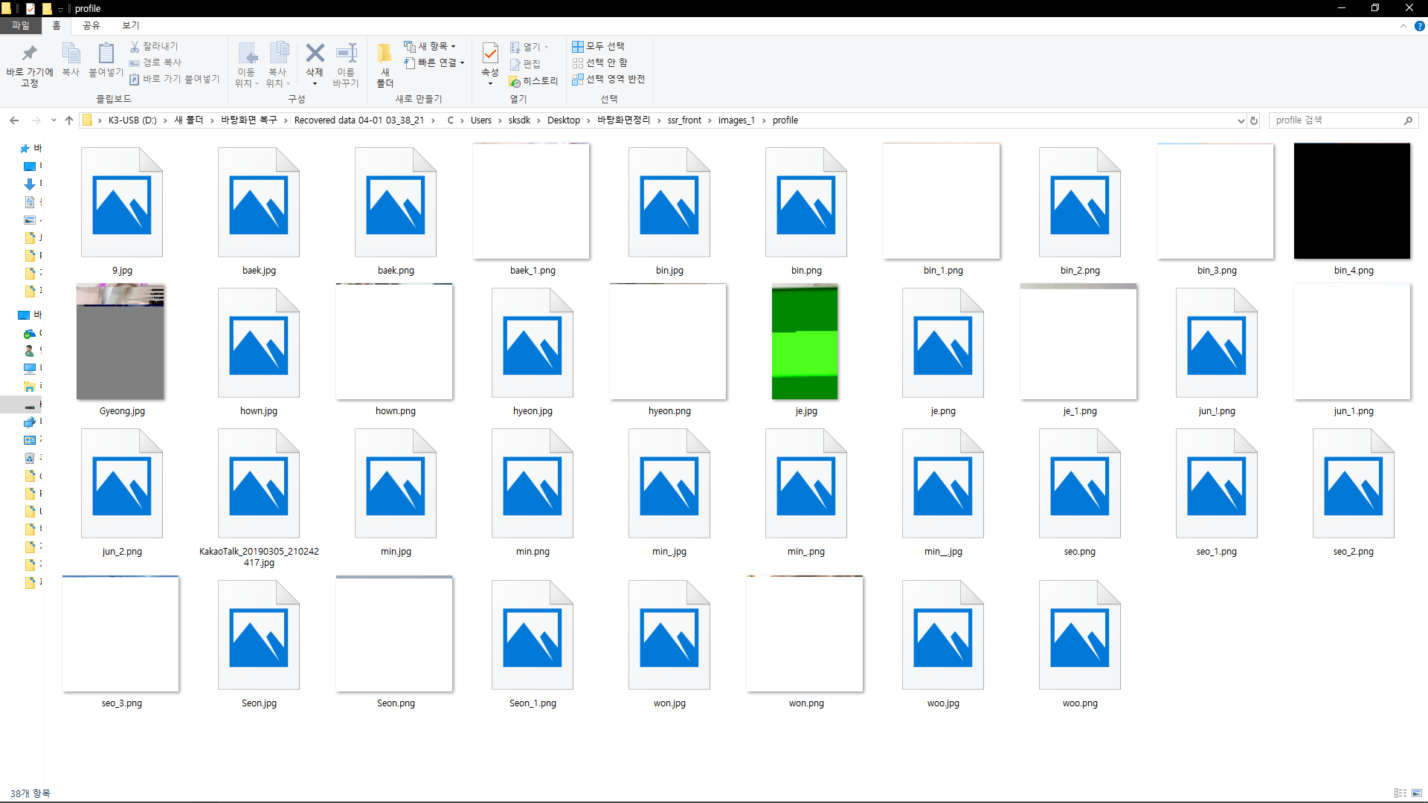Click the jun_2.png file name
Viewport: 1428px width, 803px height.
click(122, 552)
